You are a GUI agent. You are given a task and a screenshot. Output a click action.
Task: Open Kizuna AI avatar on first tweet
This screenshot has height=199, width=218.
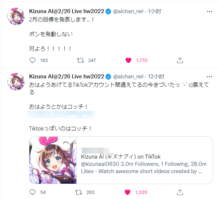click(x=16, y=16)
